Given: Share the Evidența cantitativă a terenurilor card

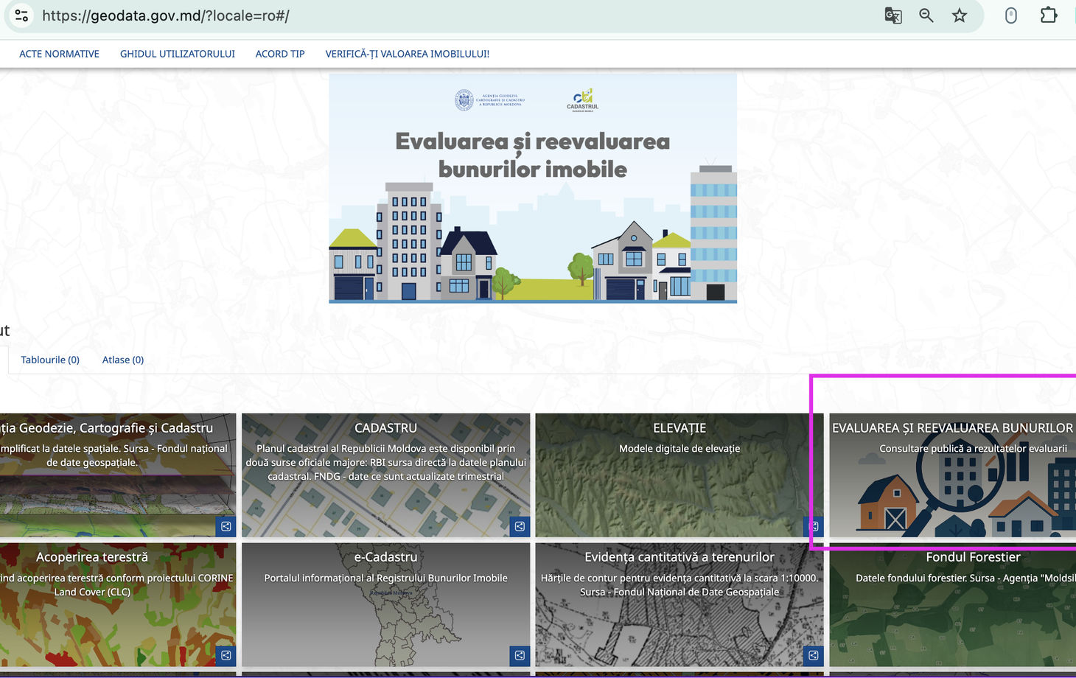Looking at the screenshot, I should [813, 655].
